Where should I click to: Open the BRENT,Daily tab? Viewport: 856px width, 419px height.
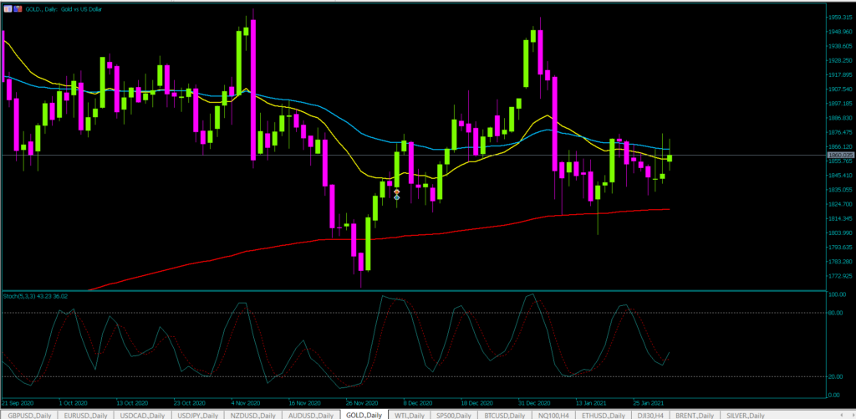[697, 415]
